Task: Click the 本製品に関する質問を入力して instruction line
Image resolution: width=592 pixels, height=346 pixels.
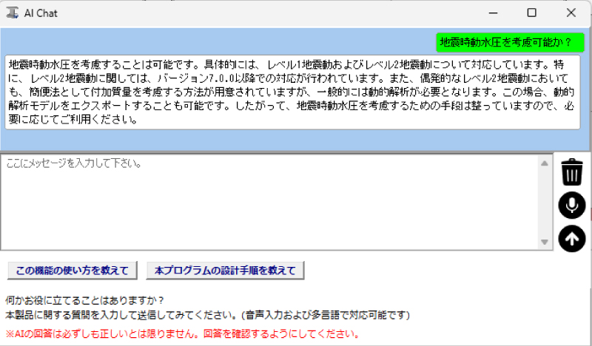Action: pyautogui.click(x=208, y=315)
